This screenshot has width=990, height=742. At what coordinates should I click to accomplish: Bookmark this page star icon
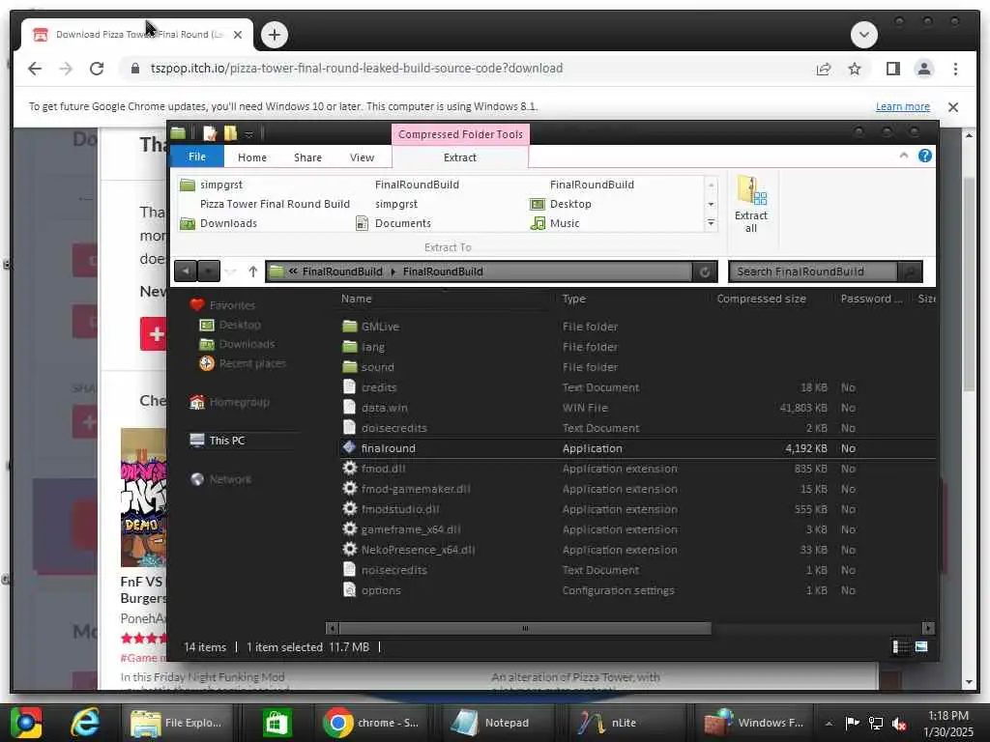855,69
